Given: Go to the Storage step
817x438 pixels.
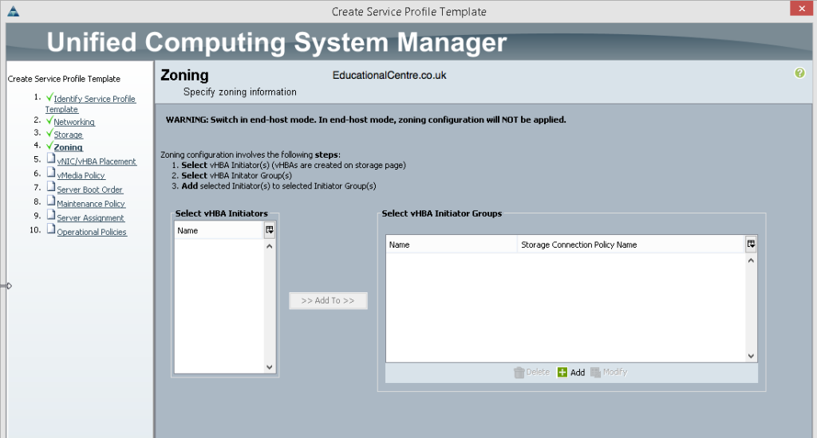Looking at the screenshot, I should (x=69, y=135).
